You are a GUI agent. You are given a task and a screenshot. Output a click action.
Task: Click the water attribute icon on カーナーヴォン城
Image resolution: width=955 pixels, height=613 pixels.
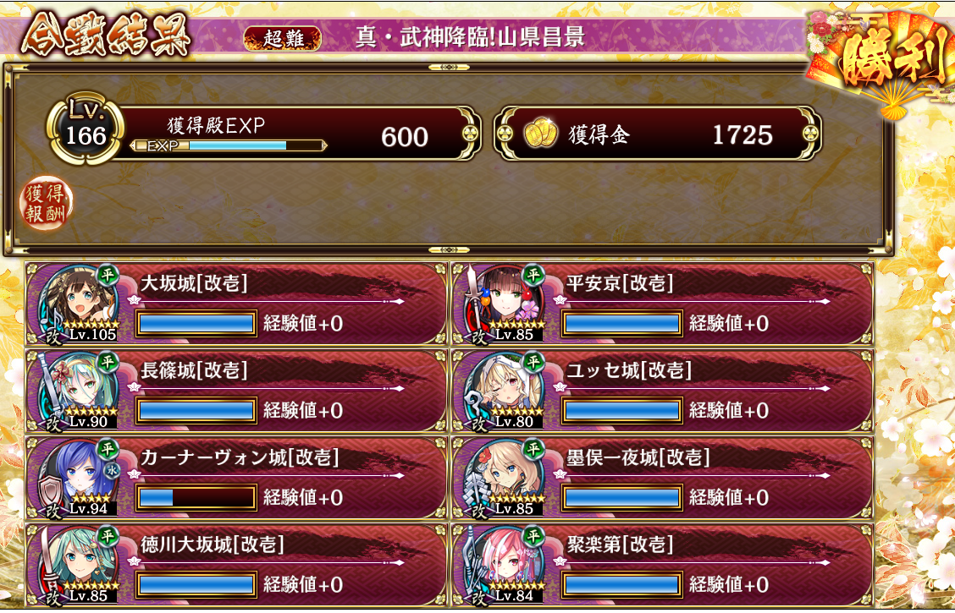pyautogui.click(x=112, y=470)
